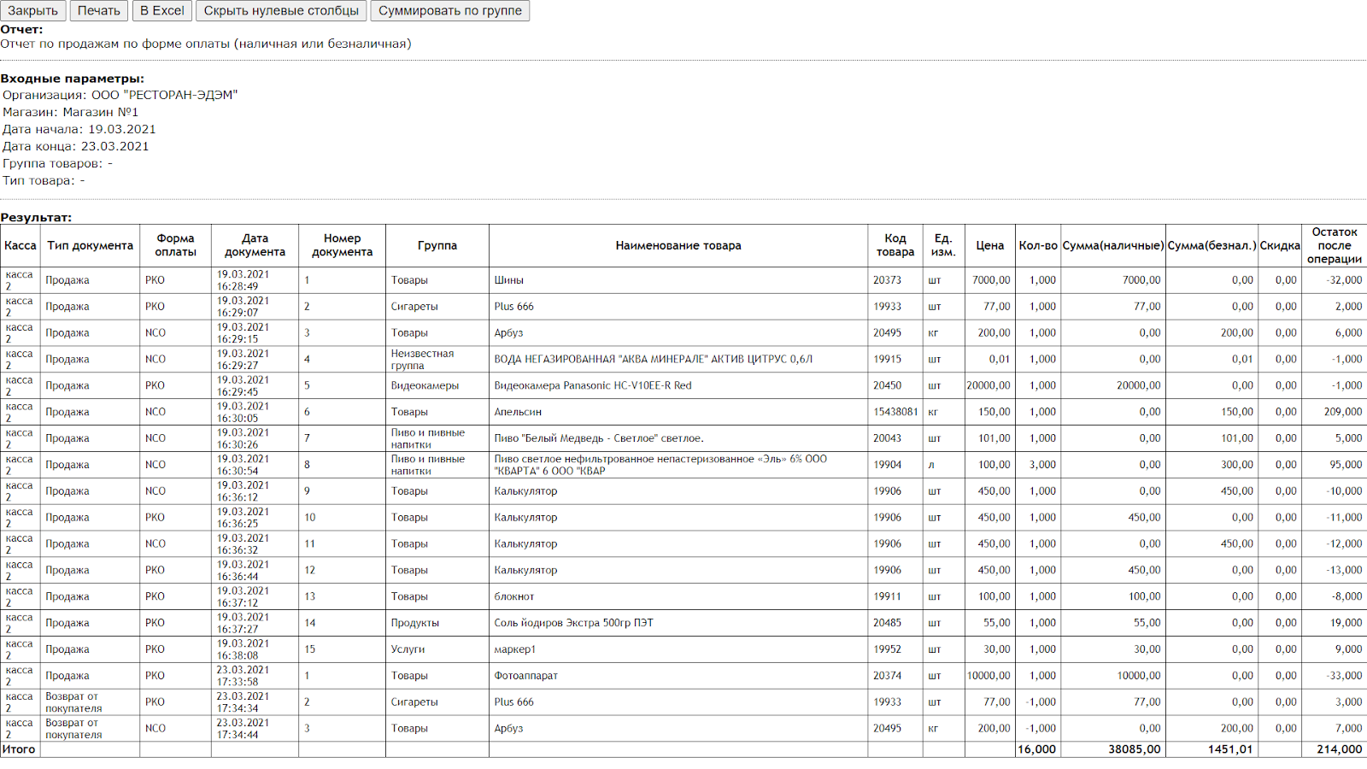This screenshot has height=769, width=1367.
Task: Click the Наименование товара column header
Action: point(678,246)
